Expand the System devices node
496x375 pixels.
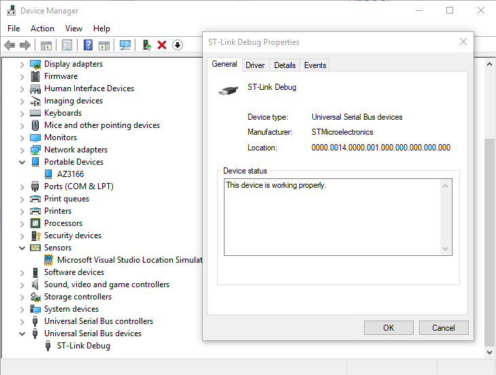[22, 310]
